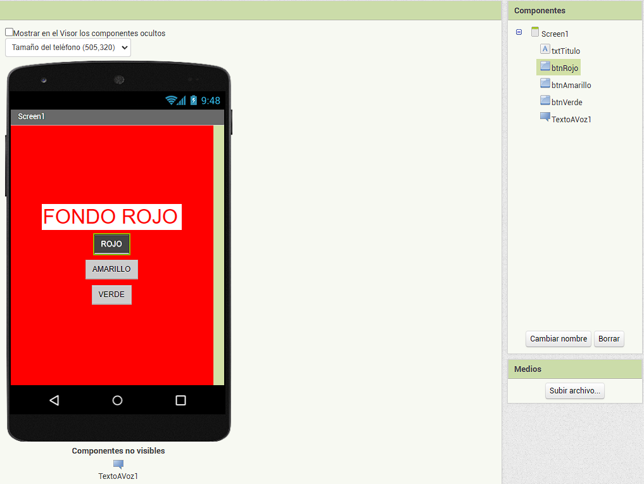Enable showing hidden components in Viewer

[9, 32]
